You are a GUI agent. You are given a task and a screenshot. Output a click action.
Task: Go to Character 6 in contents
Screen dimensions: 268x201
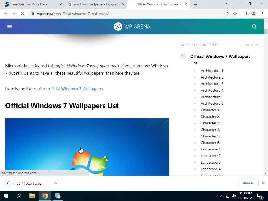point(210,143)
